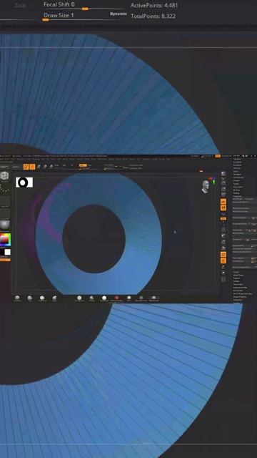This screenshot has width=257, height=458.
Task: Toggle the Dynamic draw size button
Action: [119, 14]
